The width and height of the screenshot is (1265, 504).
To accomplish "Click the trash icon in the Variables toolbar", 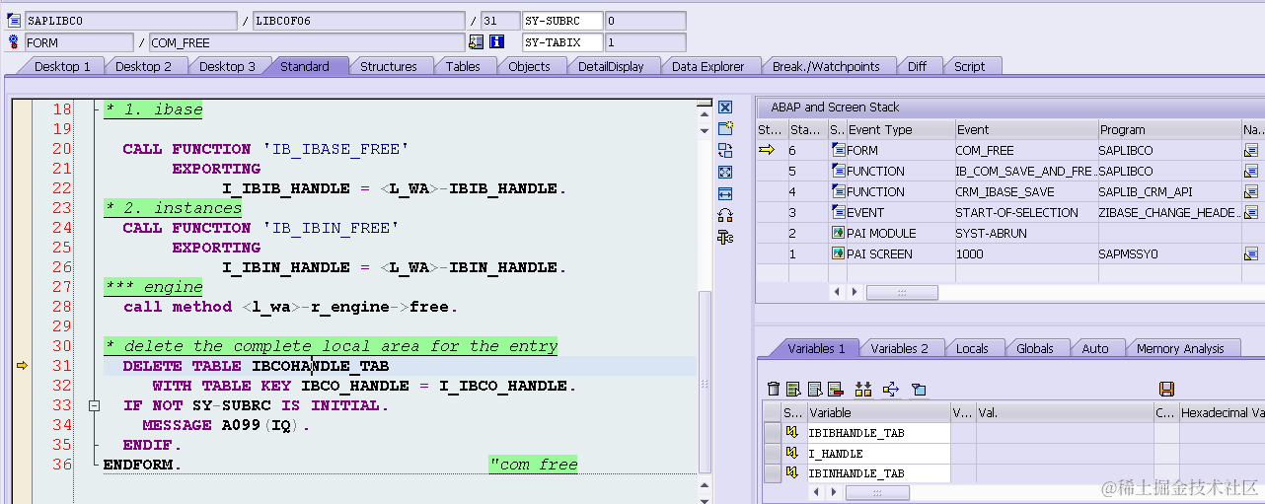I will coord(774,389).
